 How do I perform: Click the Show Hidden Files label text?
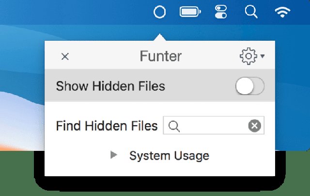click(110, 87)
